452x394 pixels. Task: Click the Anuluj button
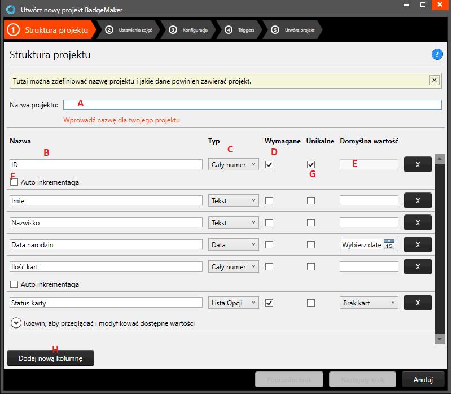click(x=423, y=379)
